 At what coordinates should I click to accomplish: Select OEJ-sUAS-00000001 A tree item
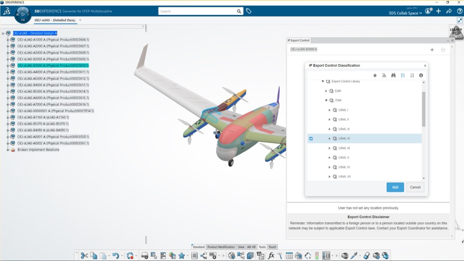[56, 111]
